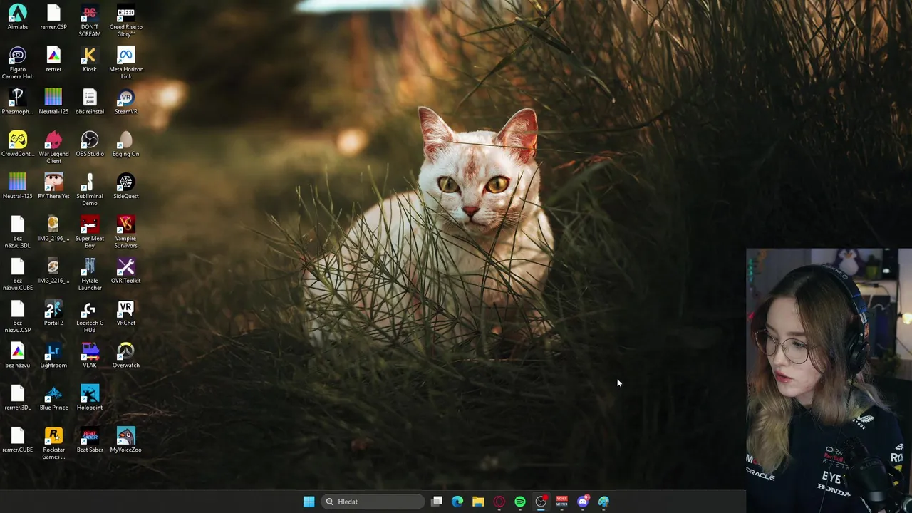Launch Holopoint desktop shortcut

pos(90,398)
